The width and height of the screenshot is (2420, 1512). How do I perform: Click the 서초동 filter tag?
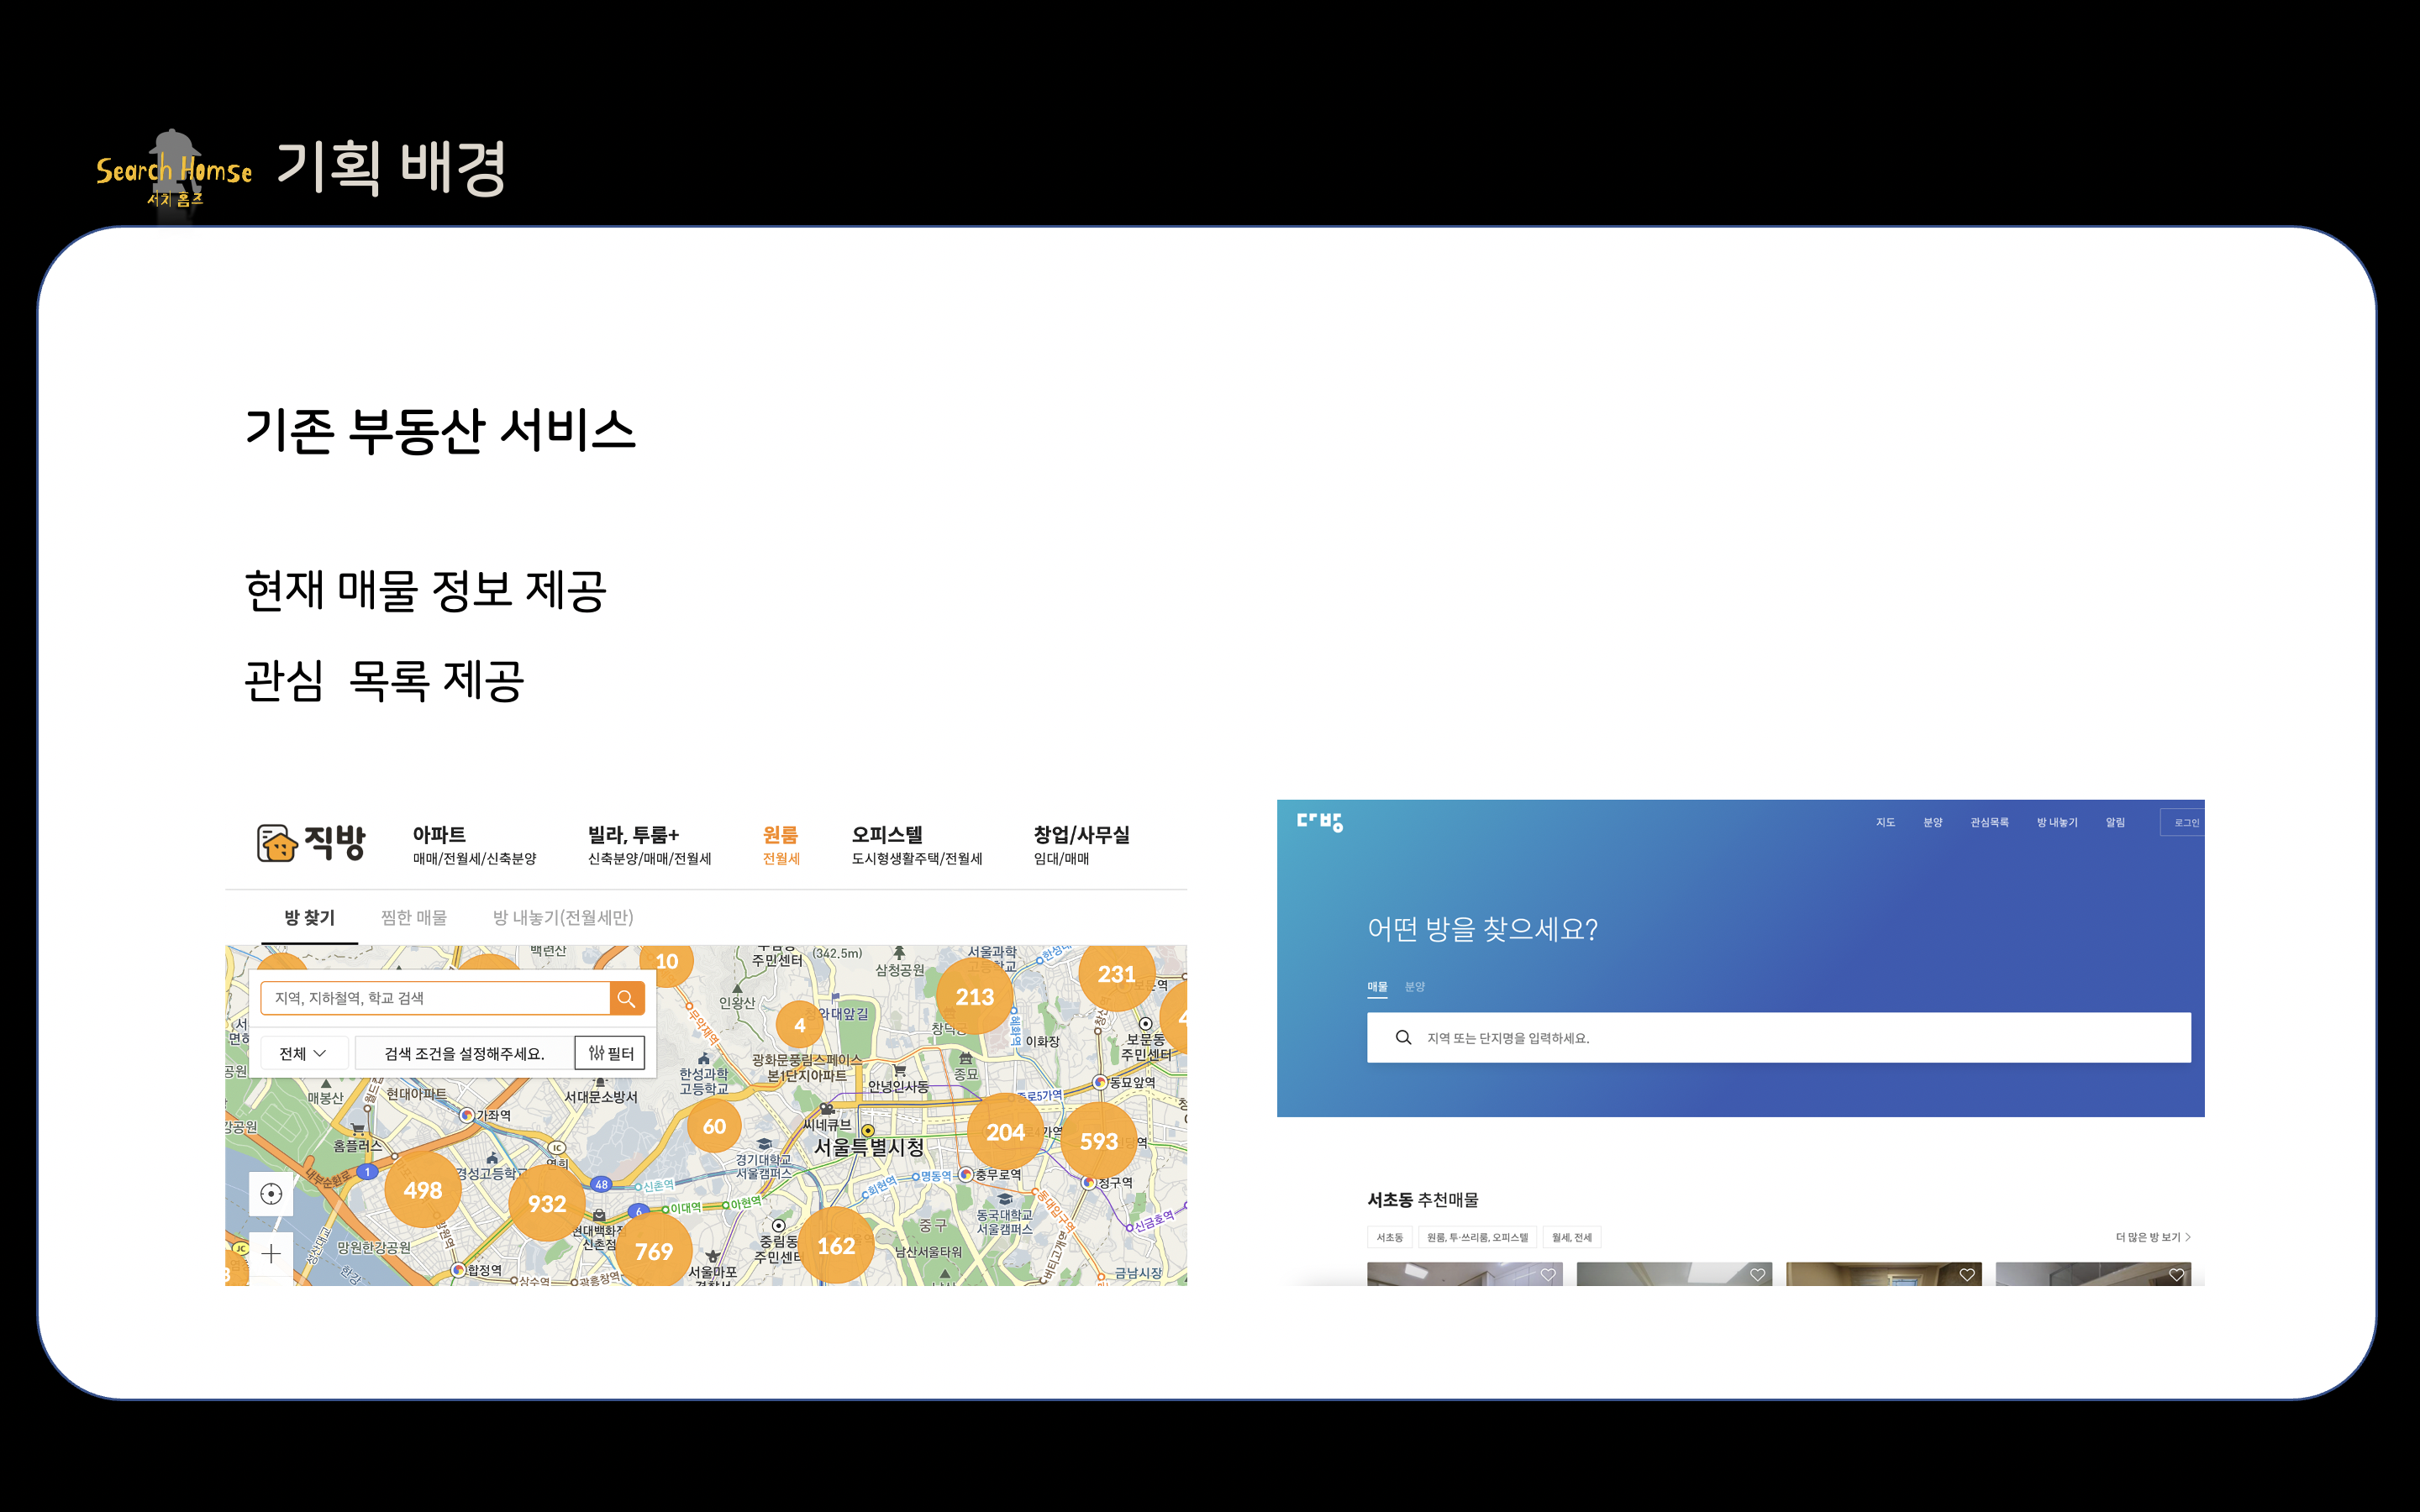(x=1389, y=1237)
